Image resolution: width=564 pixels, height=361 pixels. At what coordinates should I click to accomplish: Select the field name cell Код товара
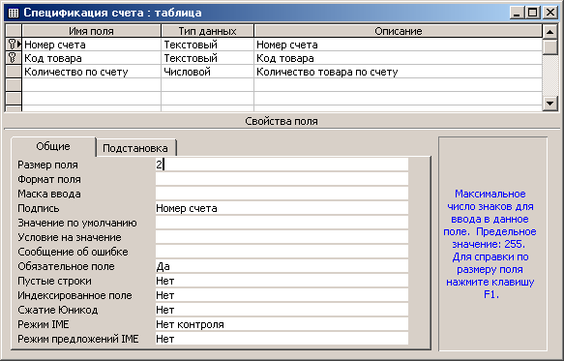click(91, 58)
